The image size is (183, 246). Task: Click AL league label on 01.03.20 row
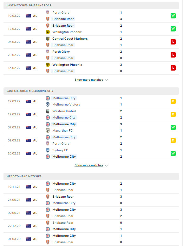click(x=35, y=239)
